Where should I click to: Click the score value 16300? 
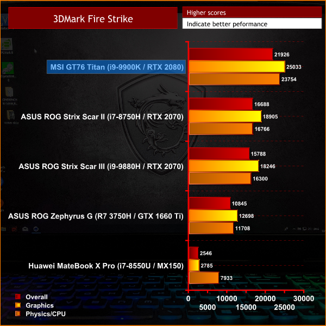coord(260,179)
